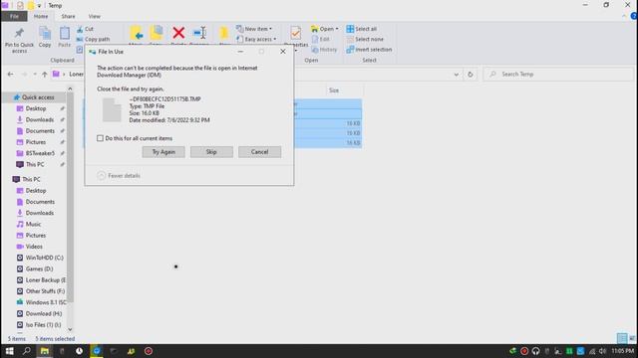Open WinToHDD (C:) drive
This screenshot has height=358, width=638.
pyautogui.click(x=44, y=258)
